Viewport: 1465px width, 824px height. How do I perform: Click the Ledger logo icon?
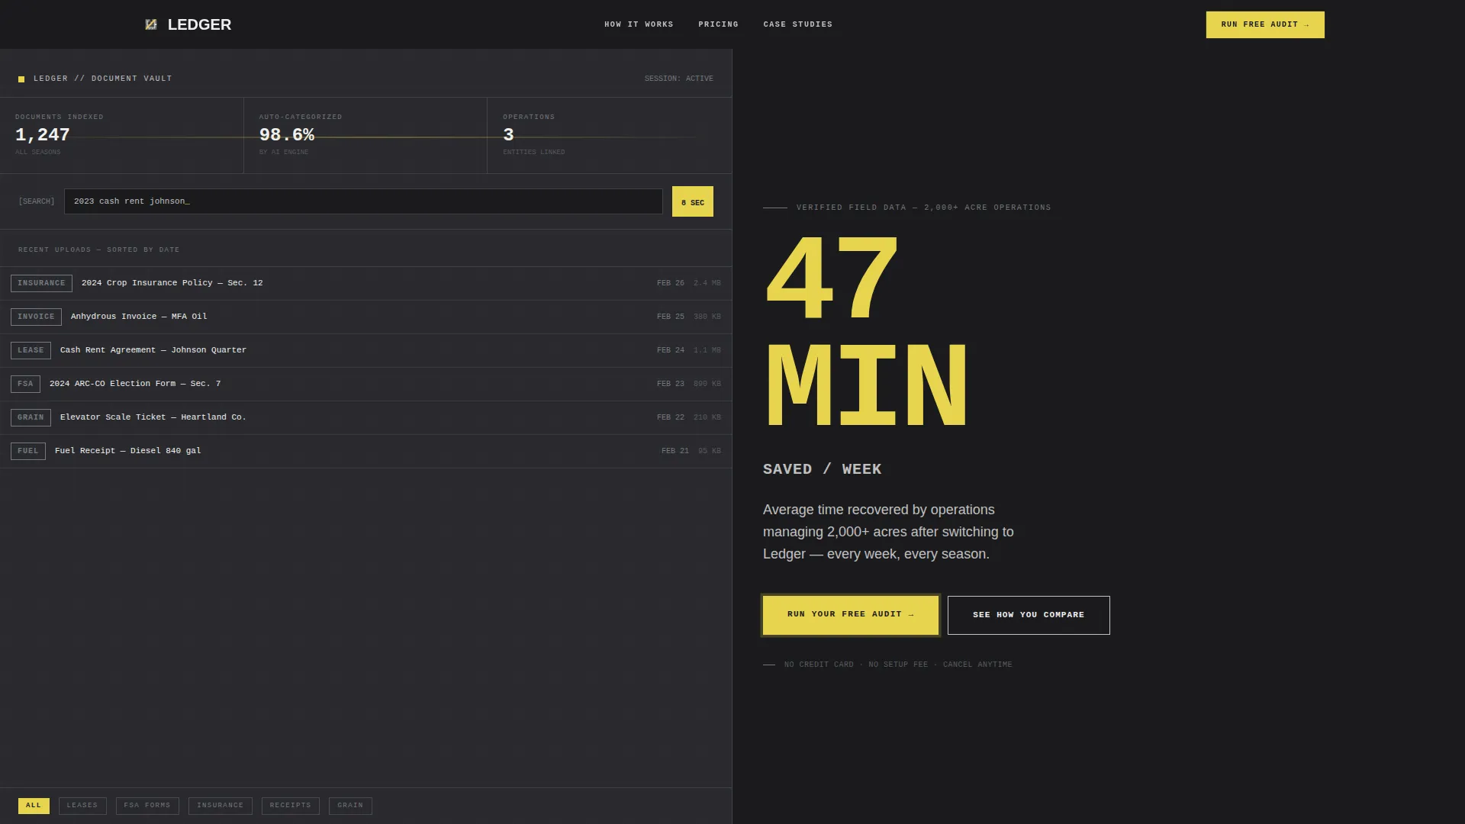tap(151, 24)
